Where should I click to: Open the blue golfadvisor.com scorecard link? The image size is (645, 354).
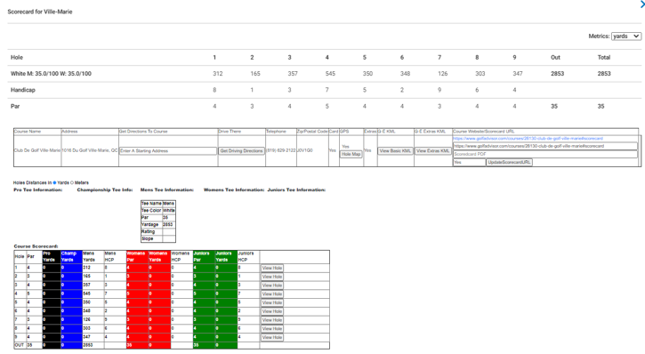[528, 139]
